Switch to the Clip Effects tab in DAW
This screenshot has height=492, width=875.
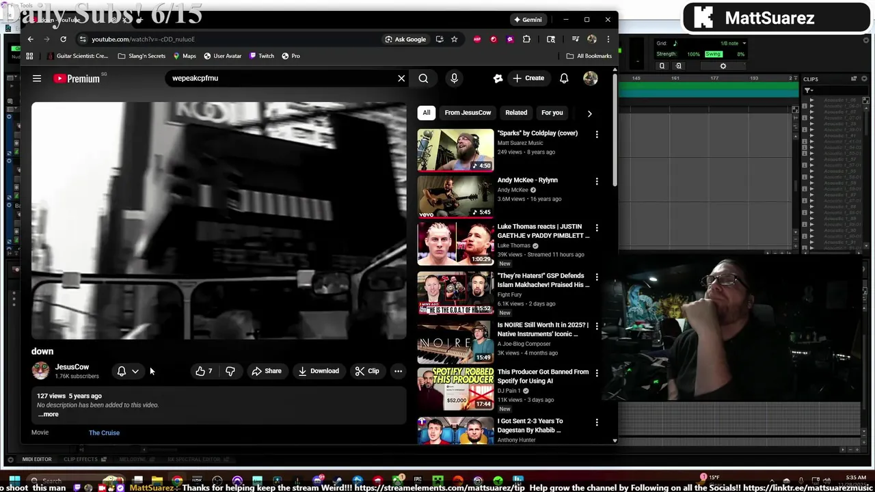click(x=81, y=459)
